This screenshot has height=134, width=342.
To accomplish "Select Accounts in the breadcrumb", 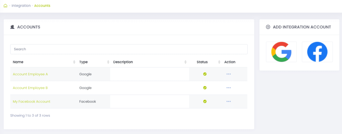I will [42, 6].
